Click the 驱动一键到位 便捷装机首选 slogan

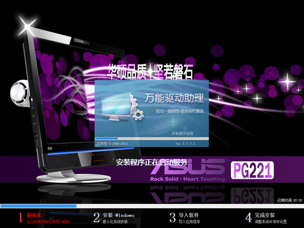180,111
